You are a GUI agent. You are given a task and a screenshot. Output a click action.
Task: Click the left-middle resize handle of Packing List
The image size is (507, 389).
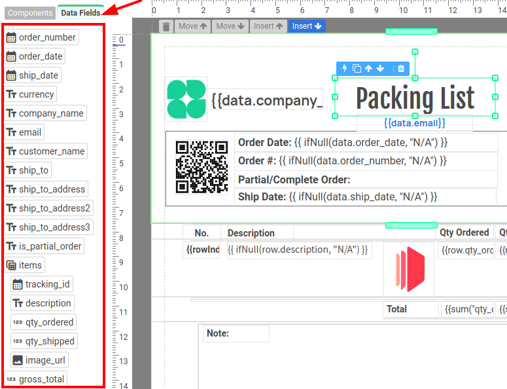click(336, 97)
